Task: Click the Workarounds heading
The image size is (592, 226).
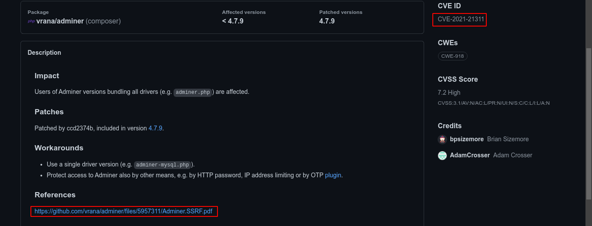Action: (x=59, y=148)
